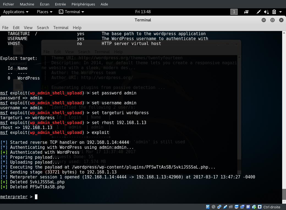Open the terminal View menu
The width and height of the screenshot is (286, 210).
(28, 28)
